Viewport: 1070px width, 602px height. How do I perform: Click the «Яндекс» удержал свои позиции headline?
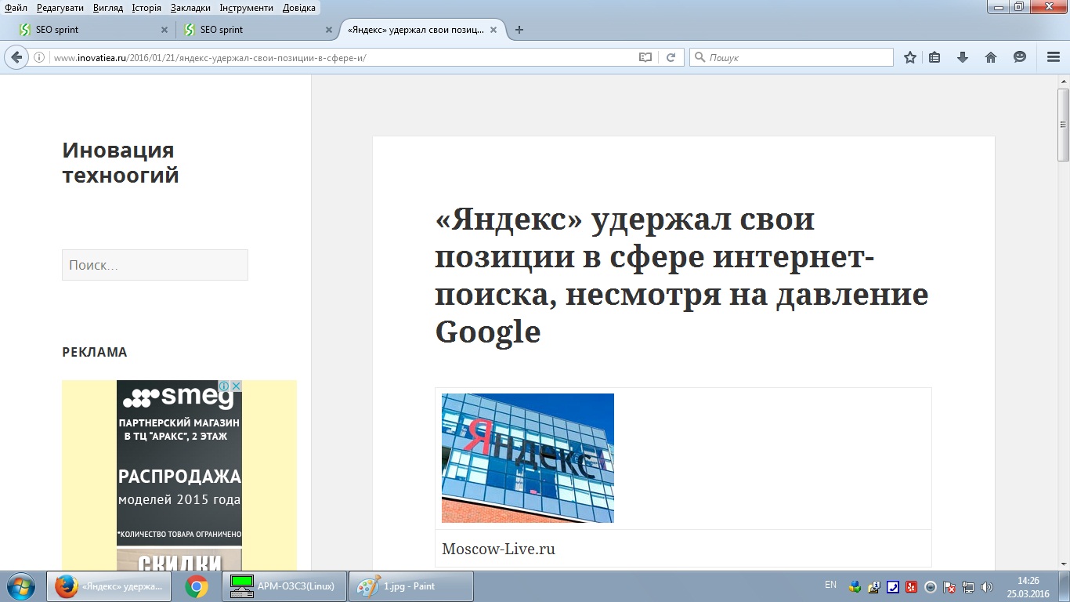[x=681, y=276]
